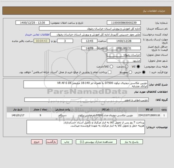Image resolution: width=174 pixels, height=168 pixels.
Task: Select the کالا/خدمت radio button
Action: pos(111,67)
